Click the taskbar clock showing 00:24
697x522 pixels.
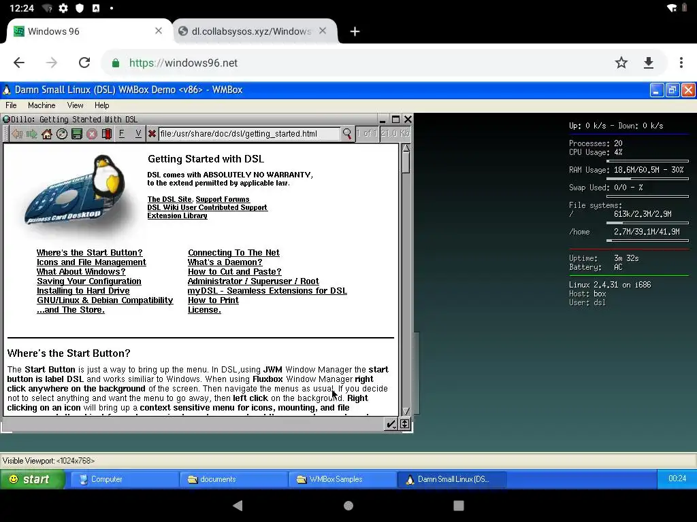[677, 478]
